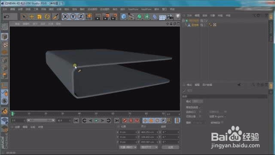Toggle Snap with the S icon
This screenshot has width=275, height=155.
point(5,101)
